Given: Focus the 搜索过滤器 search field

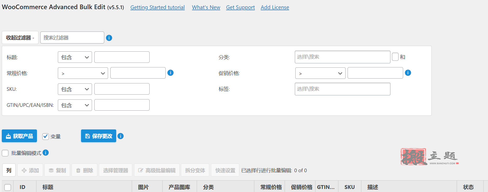Looking at the screenshot, I should [x=72, y=38].
